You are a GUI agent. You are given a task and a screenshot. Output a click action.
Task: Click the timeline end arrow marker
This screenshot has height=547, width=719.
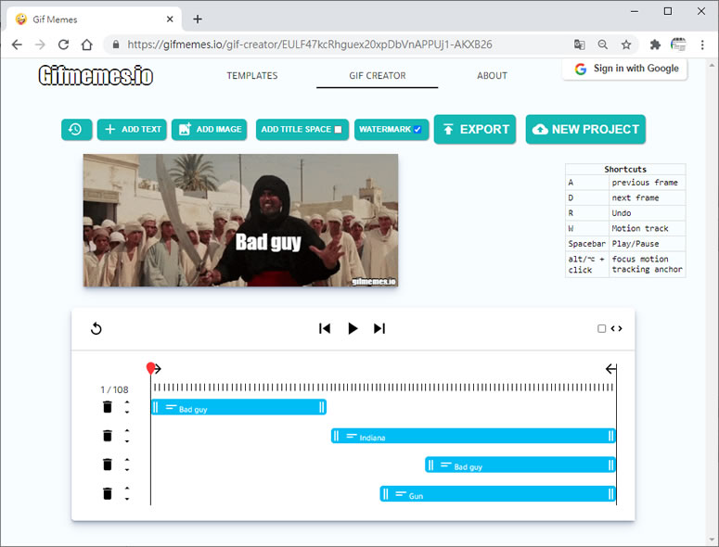coord(610,369)
